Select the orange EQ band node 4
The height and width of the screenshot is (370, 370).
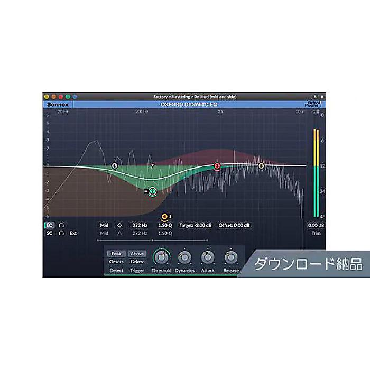tap(164, 217)
